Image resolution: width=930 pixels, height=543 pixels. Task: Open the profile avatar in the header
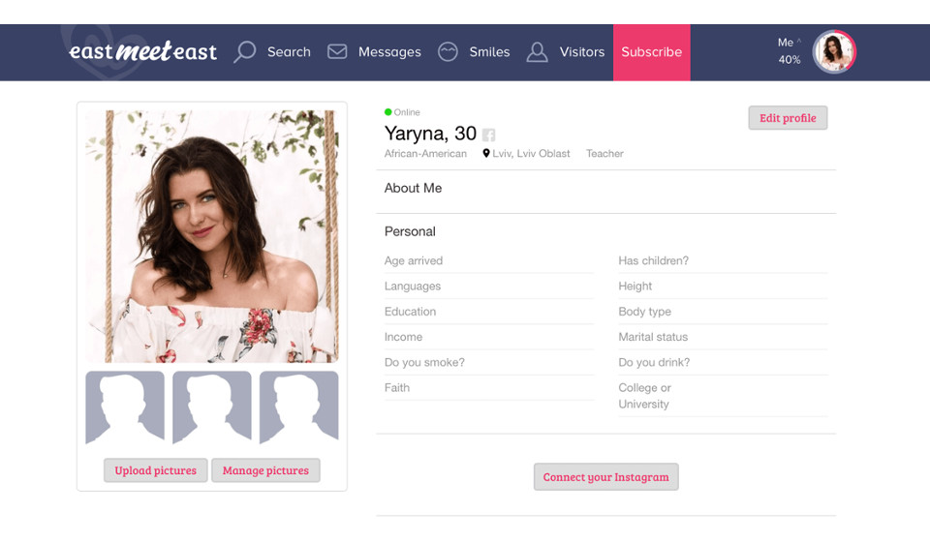[x=833, y=52]
